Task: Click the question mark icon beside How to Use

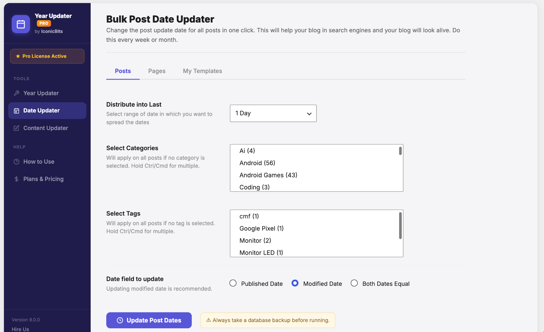Action: point(16,162)
